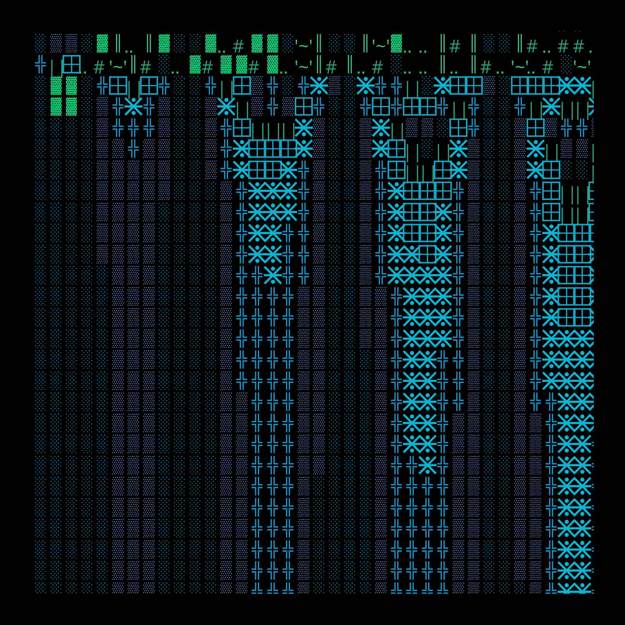This screenshot has width=625, height=625.
Task: Click the bottom-right block of the four-green-block cluster
Action: pos(72,107)
